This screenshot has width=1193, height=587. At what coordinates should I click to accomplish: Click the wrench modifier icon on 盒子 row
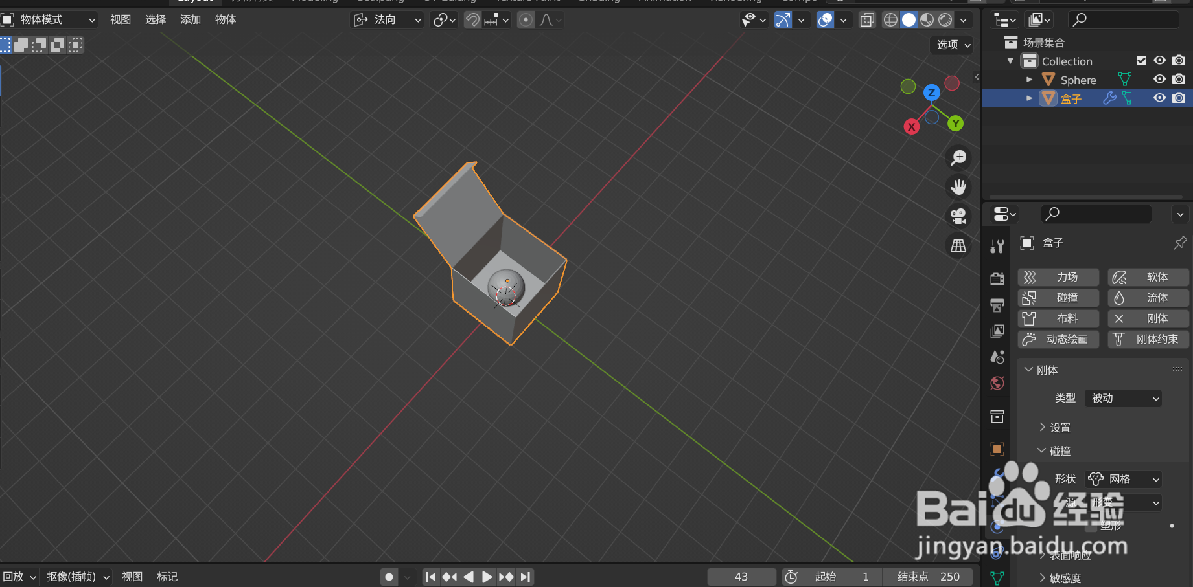click(x=1109, y=98)
